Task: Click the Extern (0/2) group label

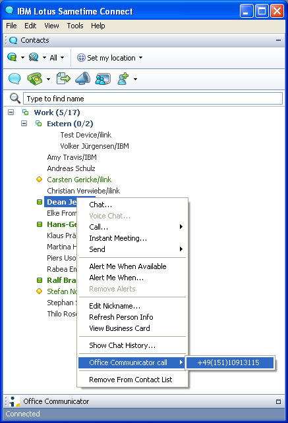Action: [x=70, y=124]
